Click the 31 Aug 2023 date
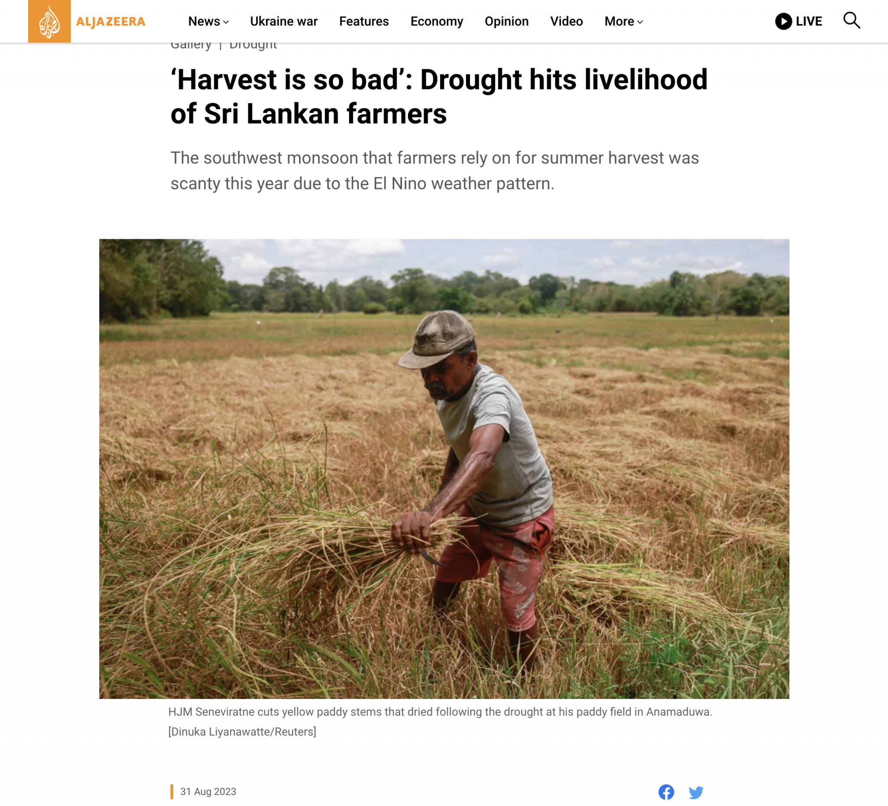 click(x=208, y=791)
